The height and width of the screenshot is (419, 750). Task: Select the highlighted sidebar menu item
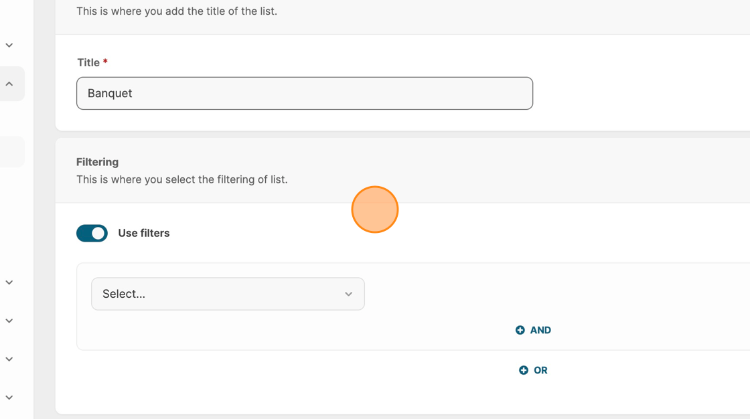[12, 152]
